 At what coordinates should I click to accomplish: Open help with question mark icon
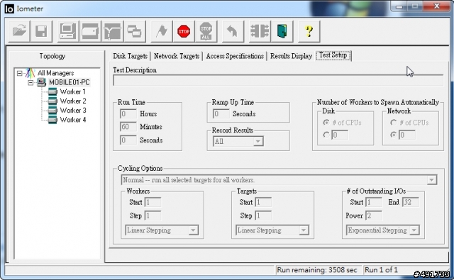(x=309, y=31)
